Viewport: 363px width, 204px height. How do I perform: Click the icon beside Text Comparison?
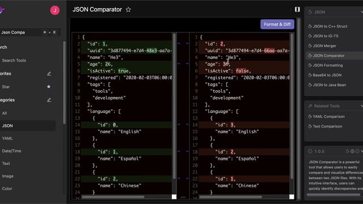tap(310, 126)
